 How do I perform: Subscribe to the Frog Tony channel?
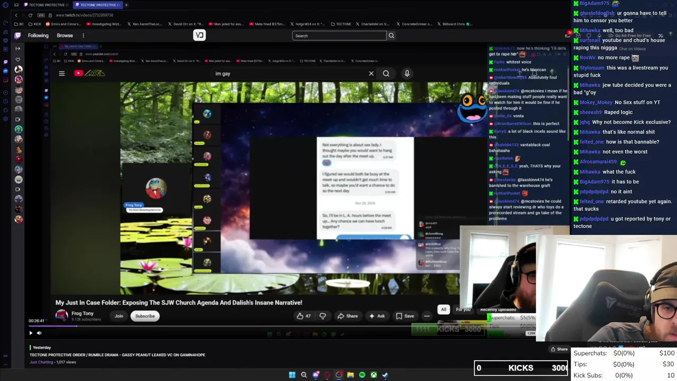click(145, 316)
